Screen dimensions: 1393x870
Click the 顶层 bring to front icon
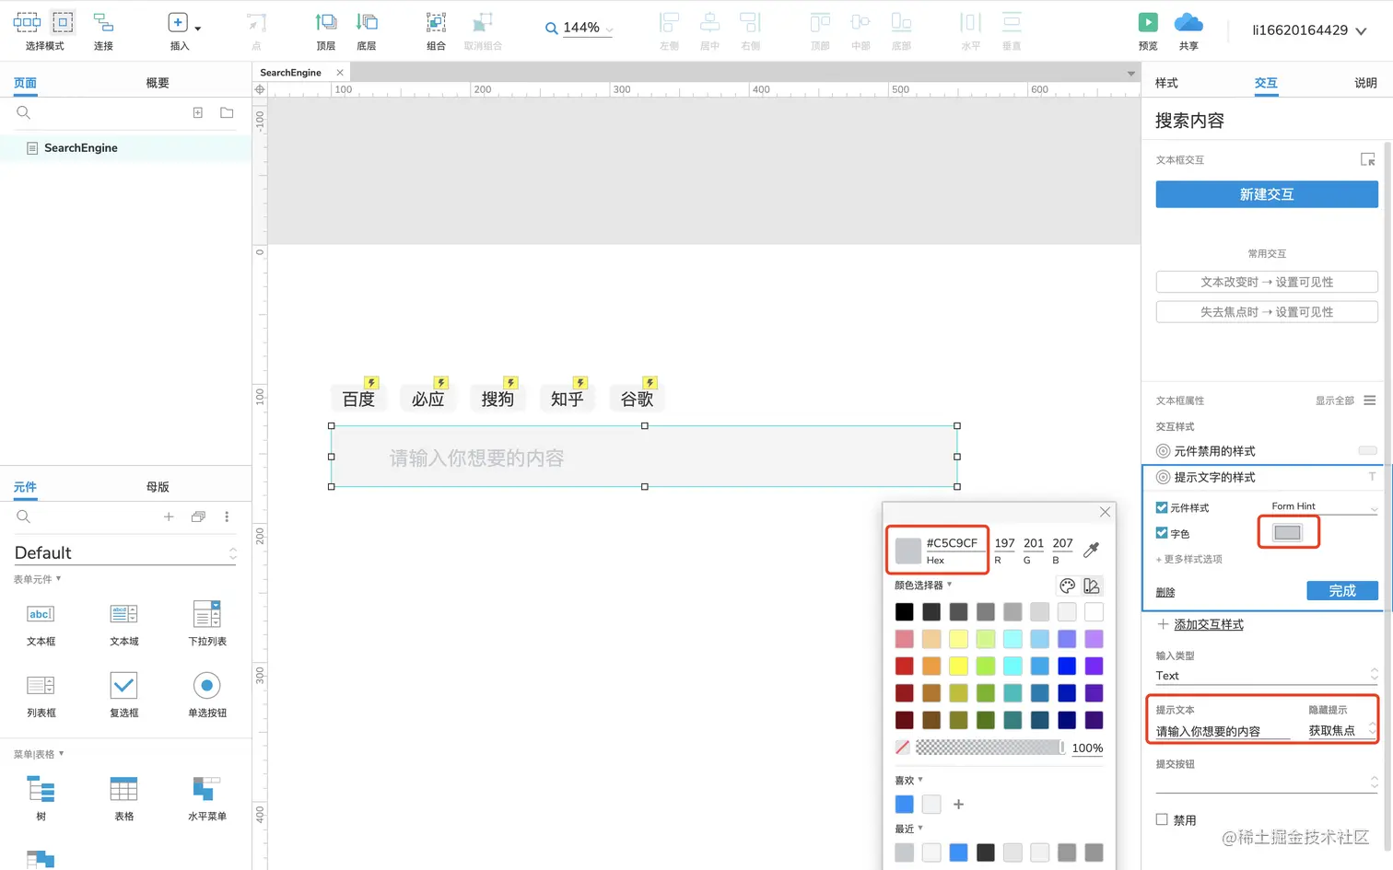(x=325, y=23)
